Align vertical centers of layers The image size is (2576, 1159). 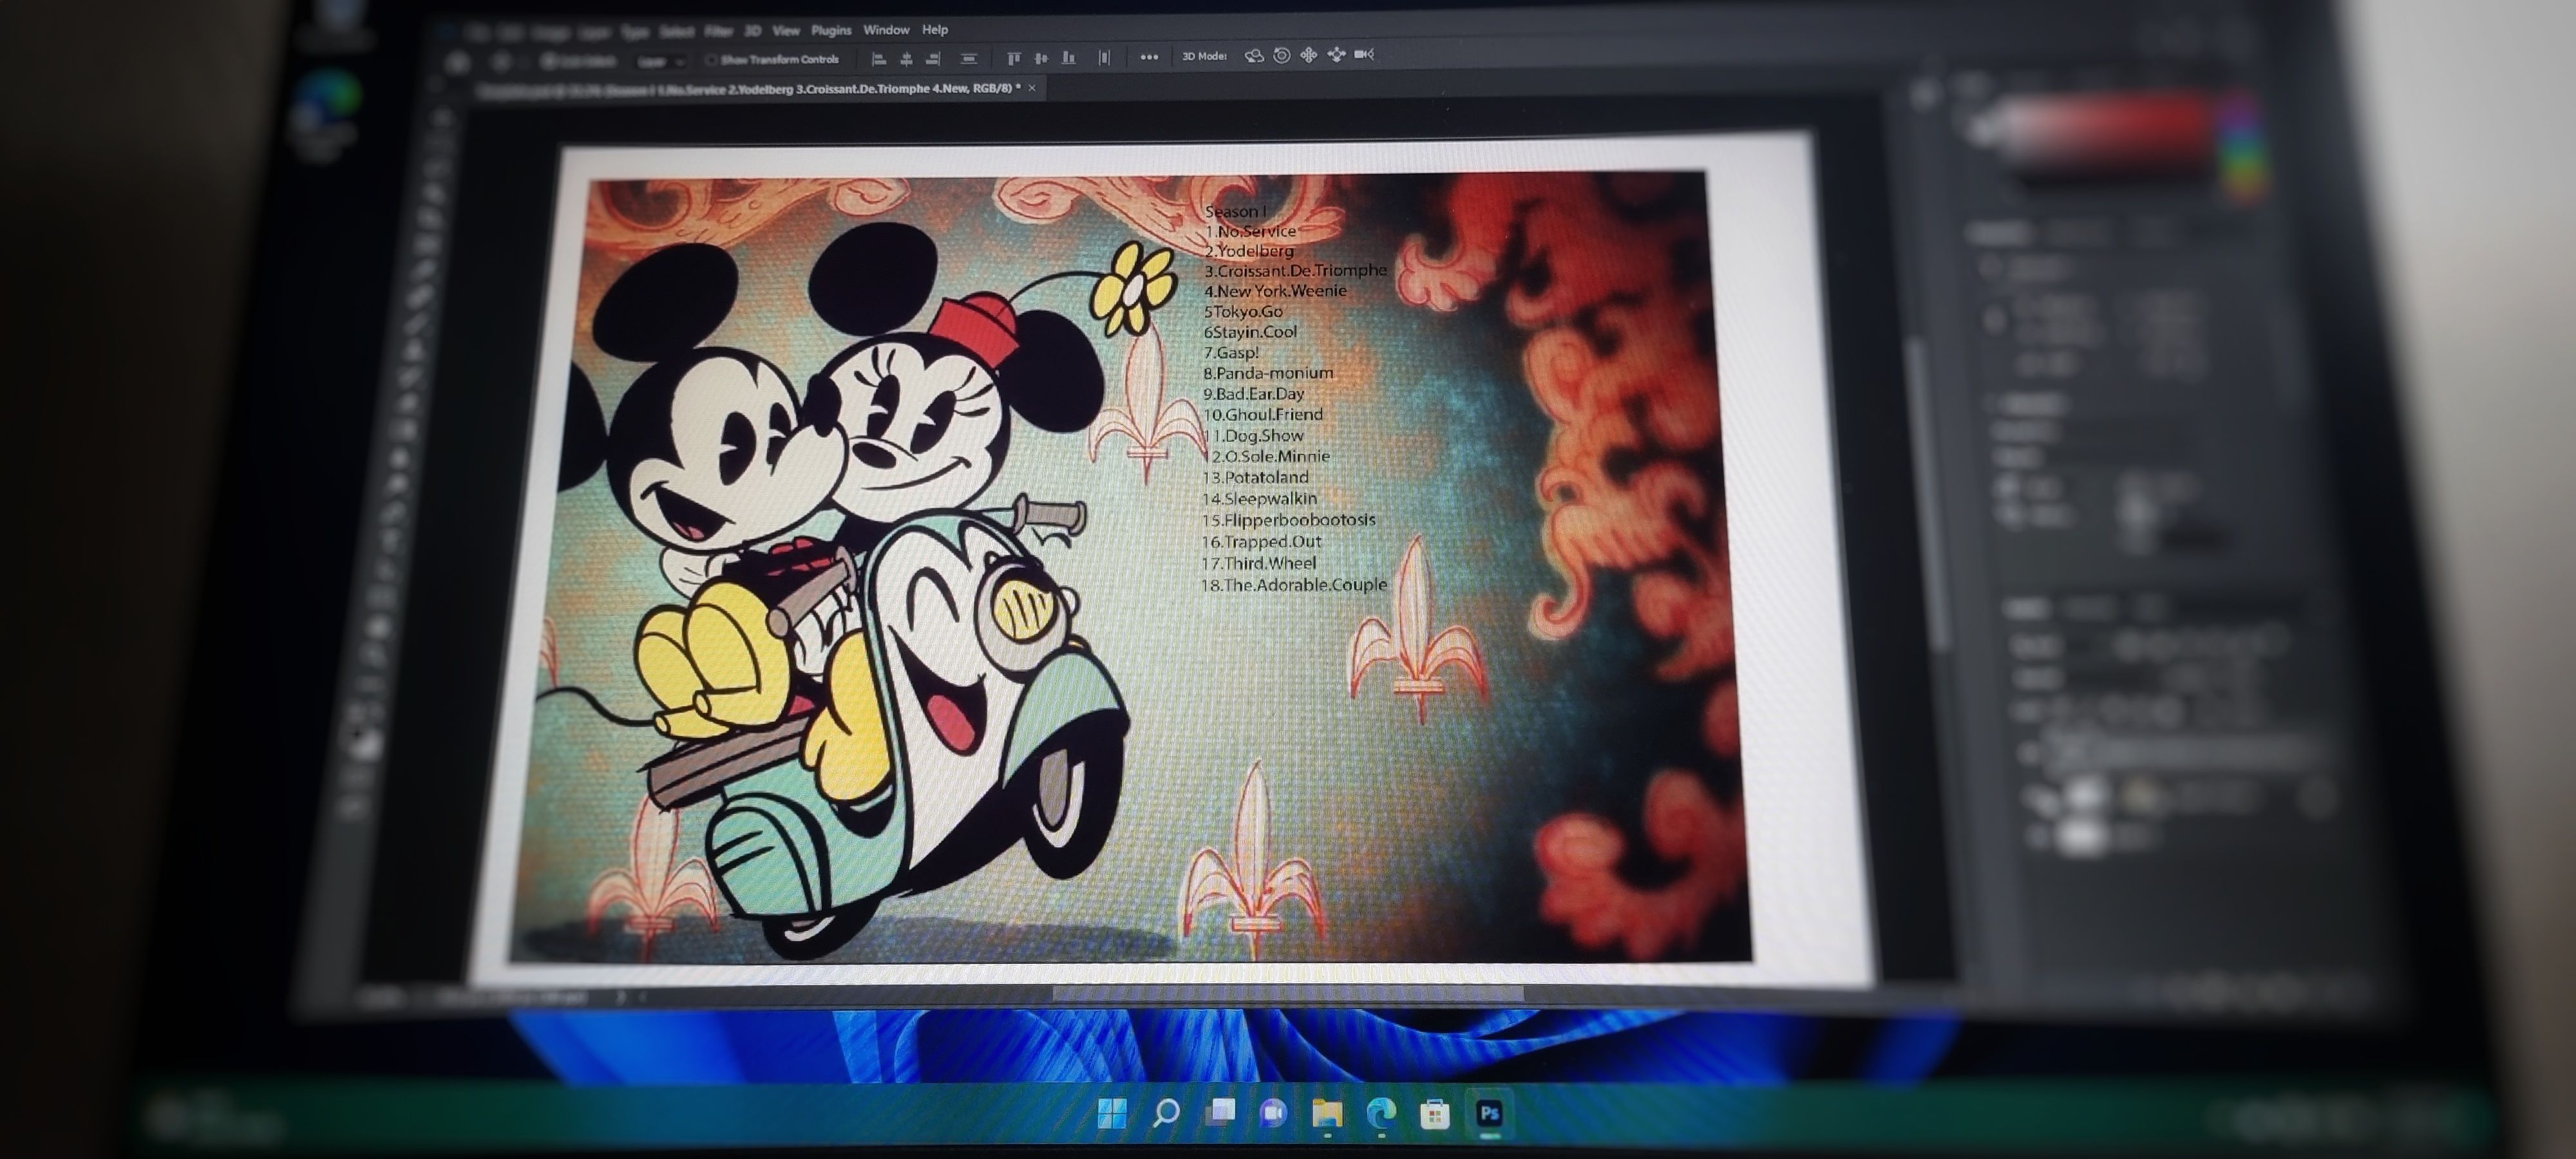pos(1041,58)
